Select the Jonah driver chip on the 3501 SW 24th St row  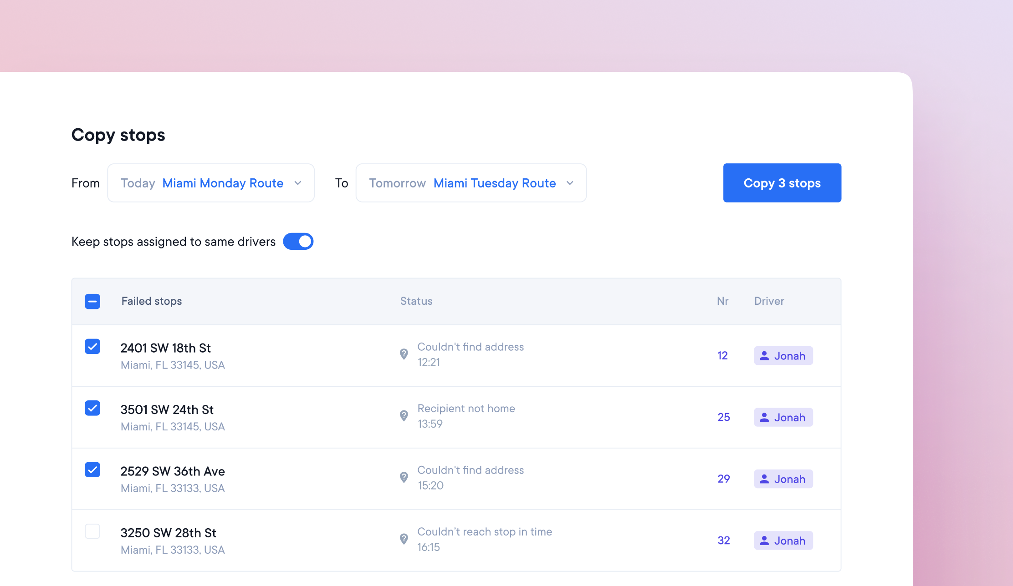tap(783, 417)
